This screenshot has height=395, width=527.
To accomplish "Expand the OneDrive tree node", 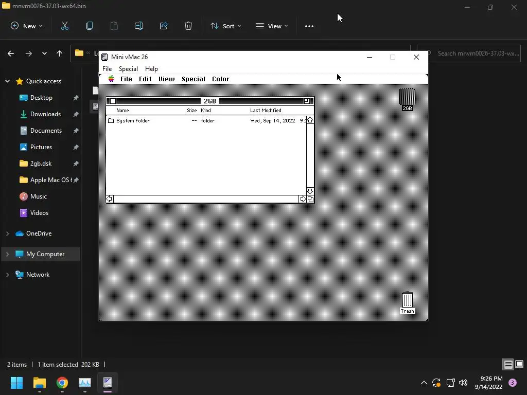I will pyautogui.click(x=7, y=234).
